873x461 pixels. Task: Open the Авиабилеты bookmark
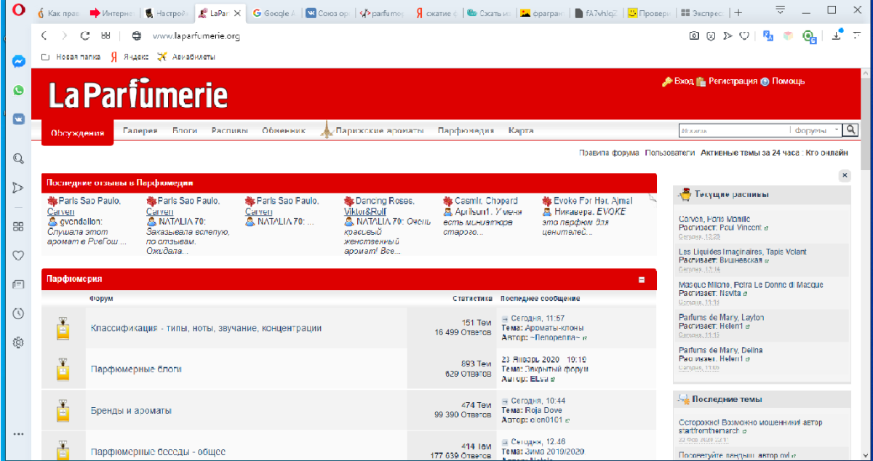click(186, 56)
